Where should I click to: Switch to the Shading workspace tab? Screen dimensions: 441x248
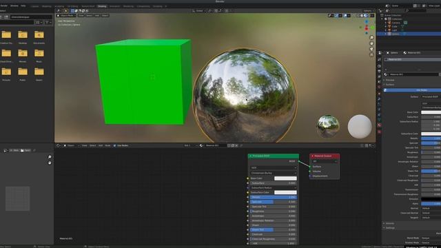pos(102,6)
